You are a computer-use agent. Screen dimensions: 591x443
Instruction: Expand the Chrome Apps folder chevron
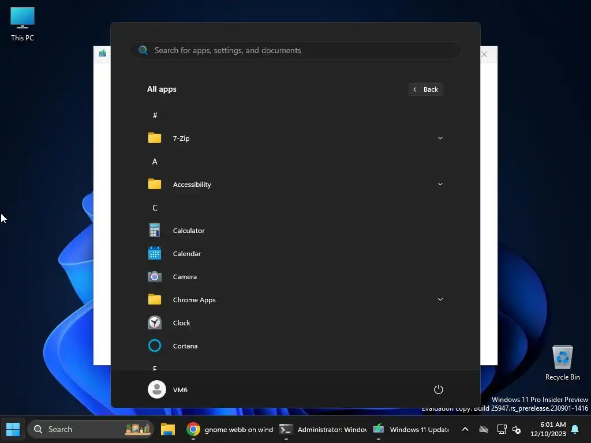[440, 299]
